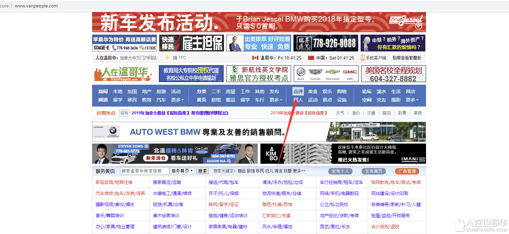Go to the 论坛 forum section
Screen dimensions: 509x234
point(367,91)
